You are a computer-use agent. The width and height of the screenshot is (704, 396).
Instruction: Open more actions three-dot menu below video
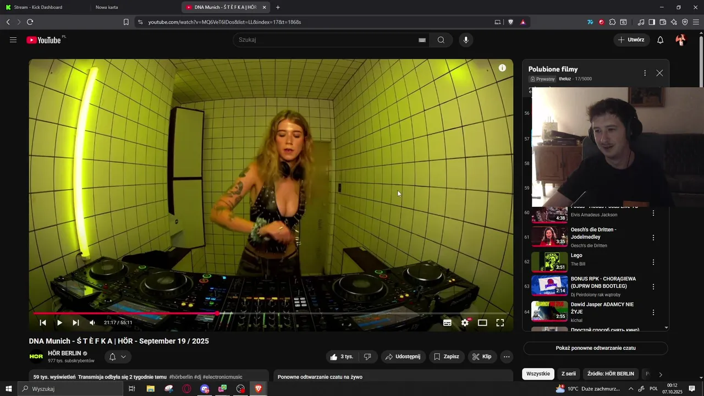507,356
